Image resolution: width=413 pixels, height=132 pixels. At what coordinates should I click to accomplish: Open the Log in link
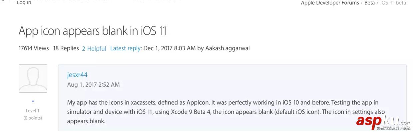24,3
